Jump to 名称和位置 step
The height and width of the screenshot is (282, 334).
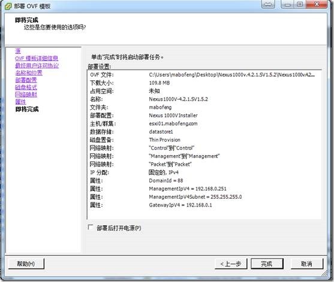pyautogui.click(x=29, y=72)
